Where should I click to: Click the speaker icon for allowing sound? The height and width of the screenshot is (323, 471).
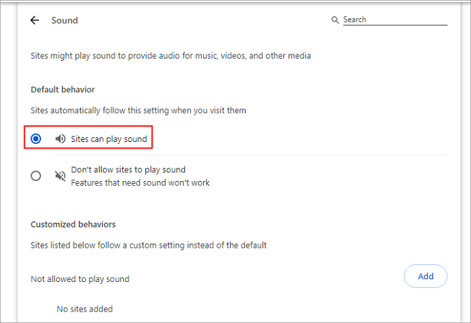pyautogui.click(x=61, y=139)
